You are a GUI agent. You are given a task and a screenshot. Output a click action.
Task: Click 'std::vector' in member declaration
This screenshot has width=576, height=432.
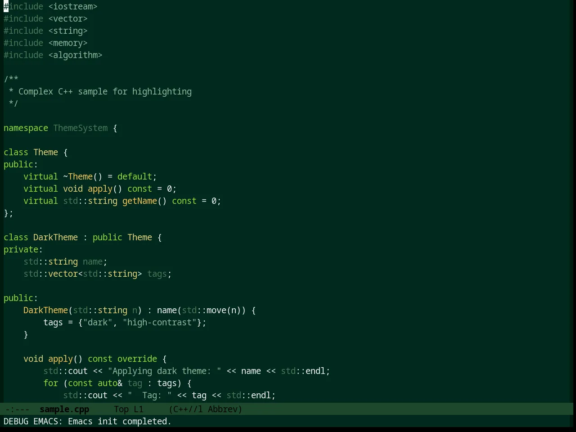click(50, 274)
